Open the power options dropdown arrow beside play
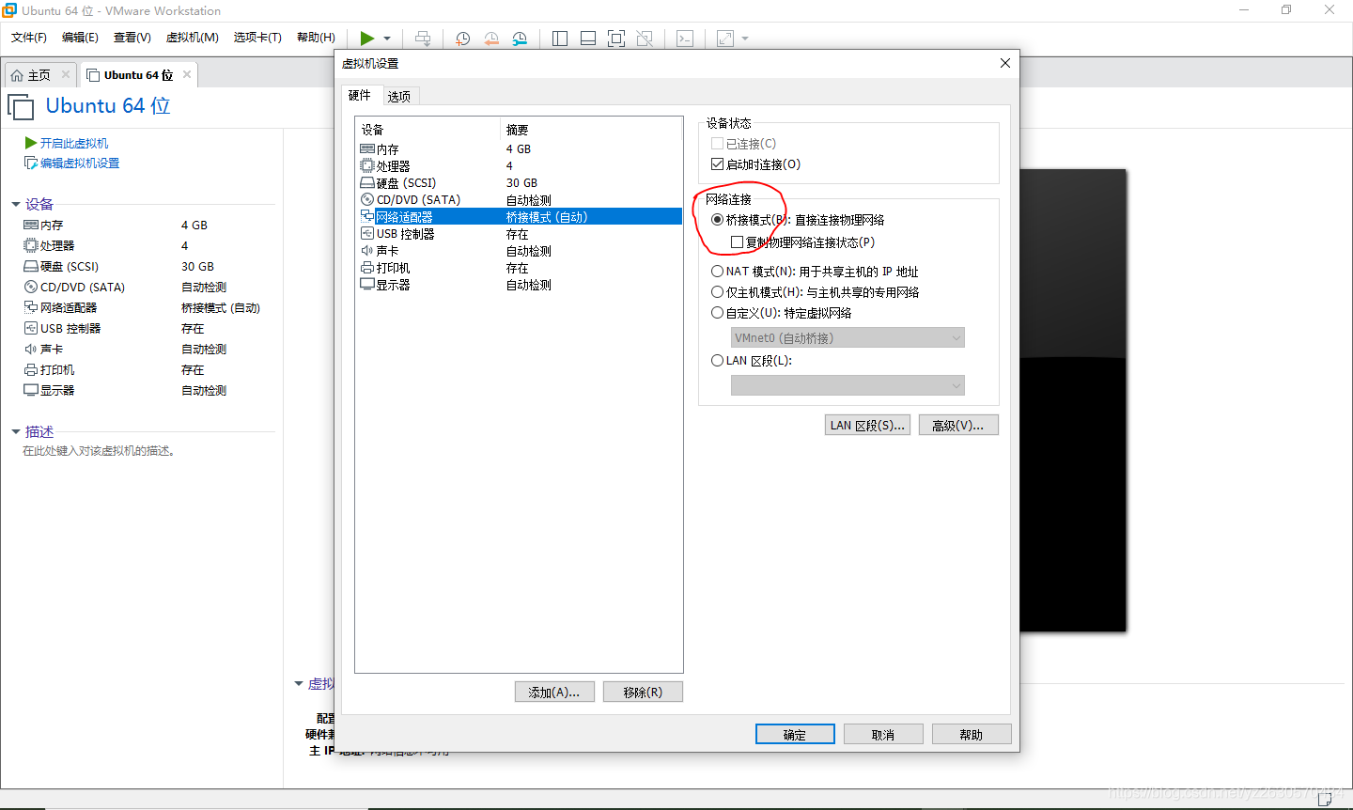 click(x=387, y=39)
